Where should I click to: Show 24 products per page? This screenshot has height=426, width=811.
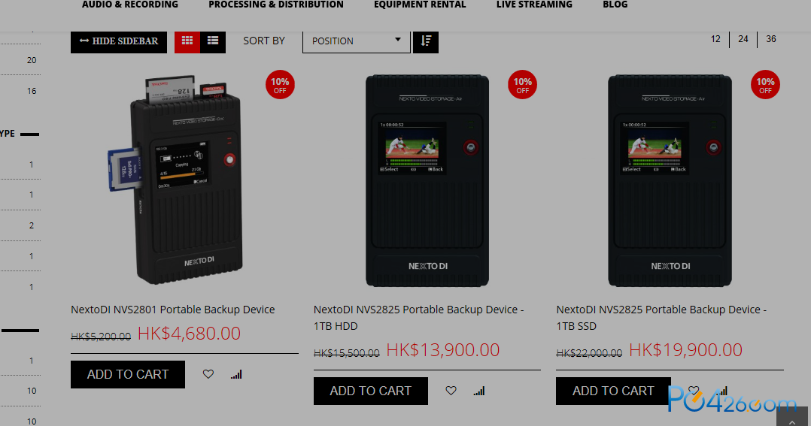coord(743,39)
